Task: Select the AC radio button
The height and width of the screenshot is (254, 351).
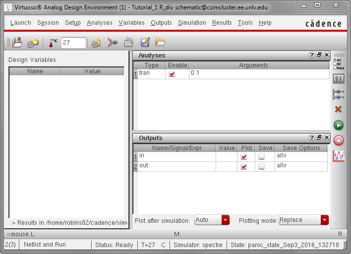Action: pos(334,60)
